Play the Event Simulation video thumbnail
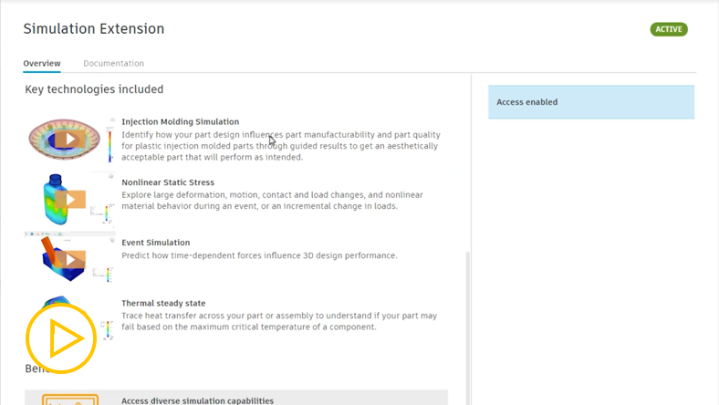Image resolution: width=719 pixels, height=405 pixels. coord(70,260)
